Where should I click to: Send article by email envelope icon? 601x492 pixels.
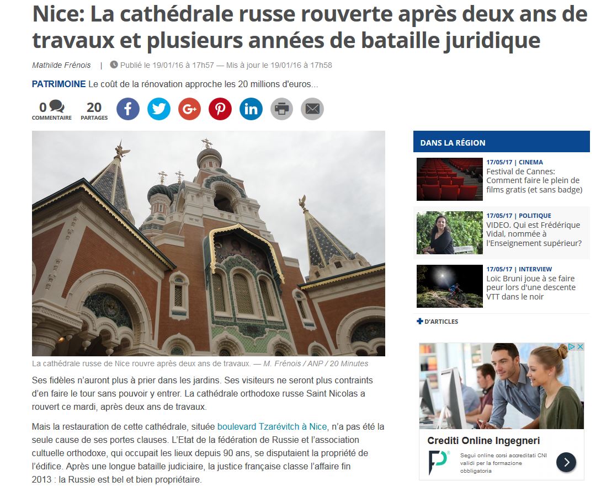312,109
